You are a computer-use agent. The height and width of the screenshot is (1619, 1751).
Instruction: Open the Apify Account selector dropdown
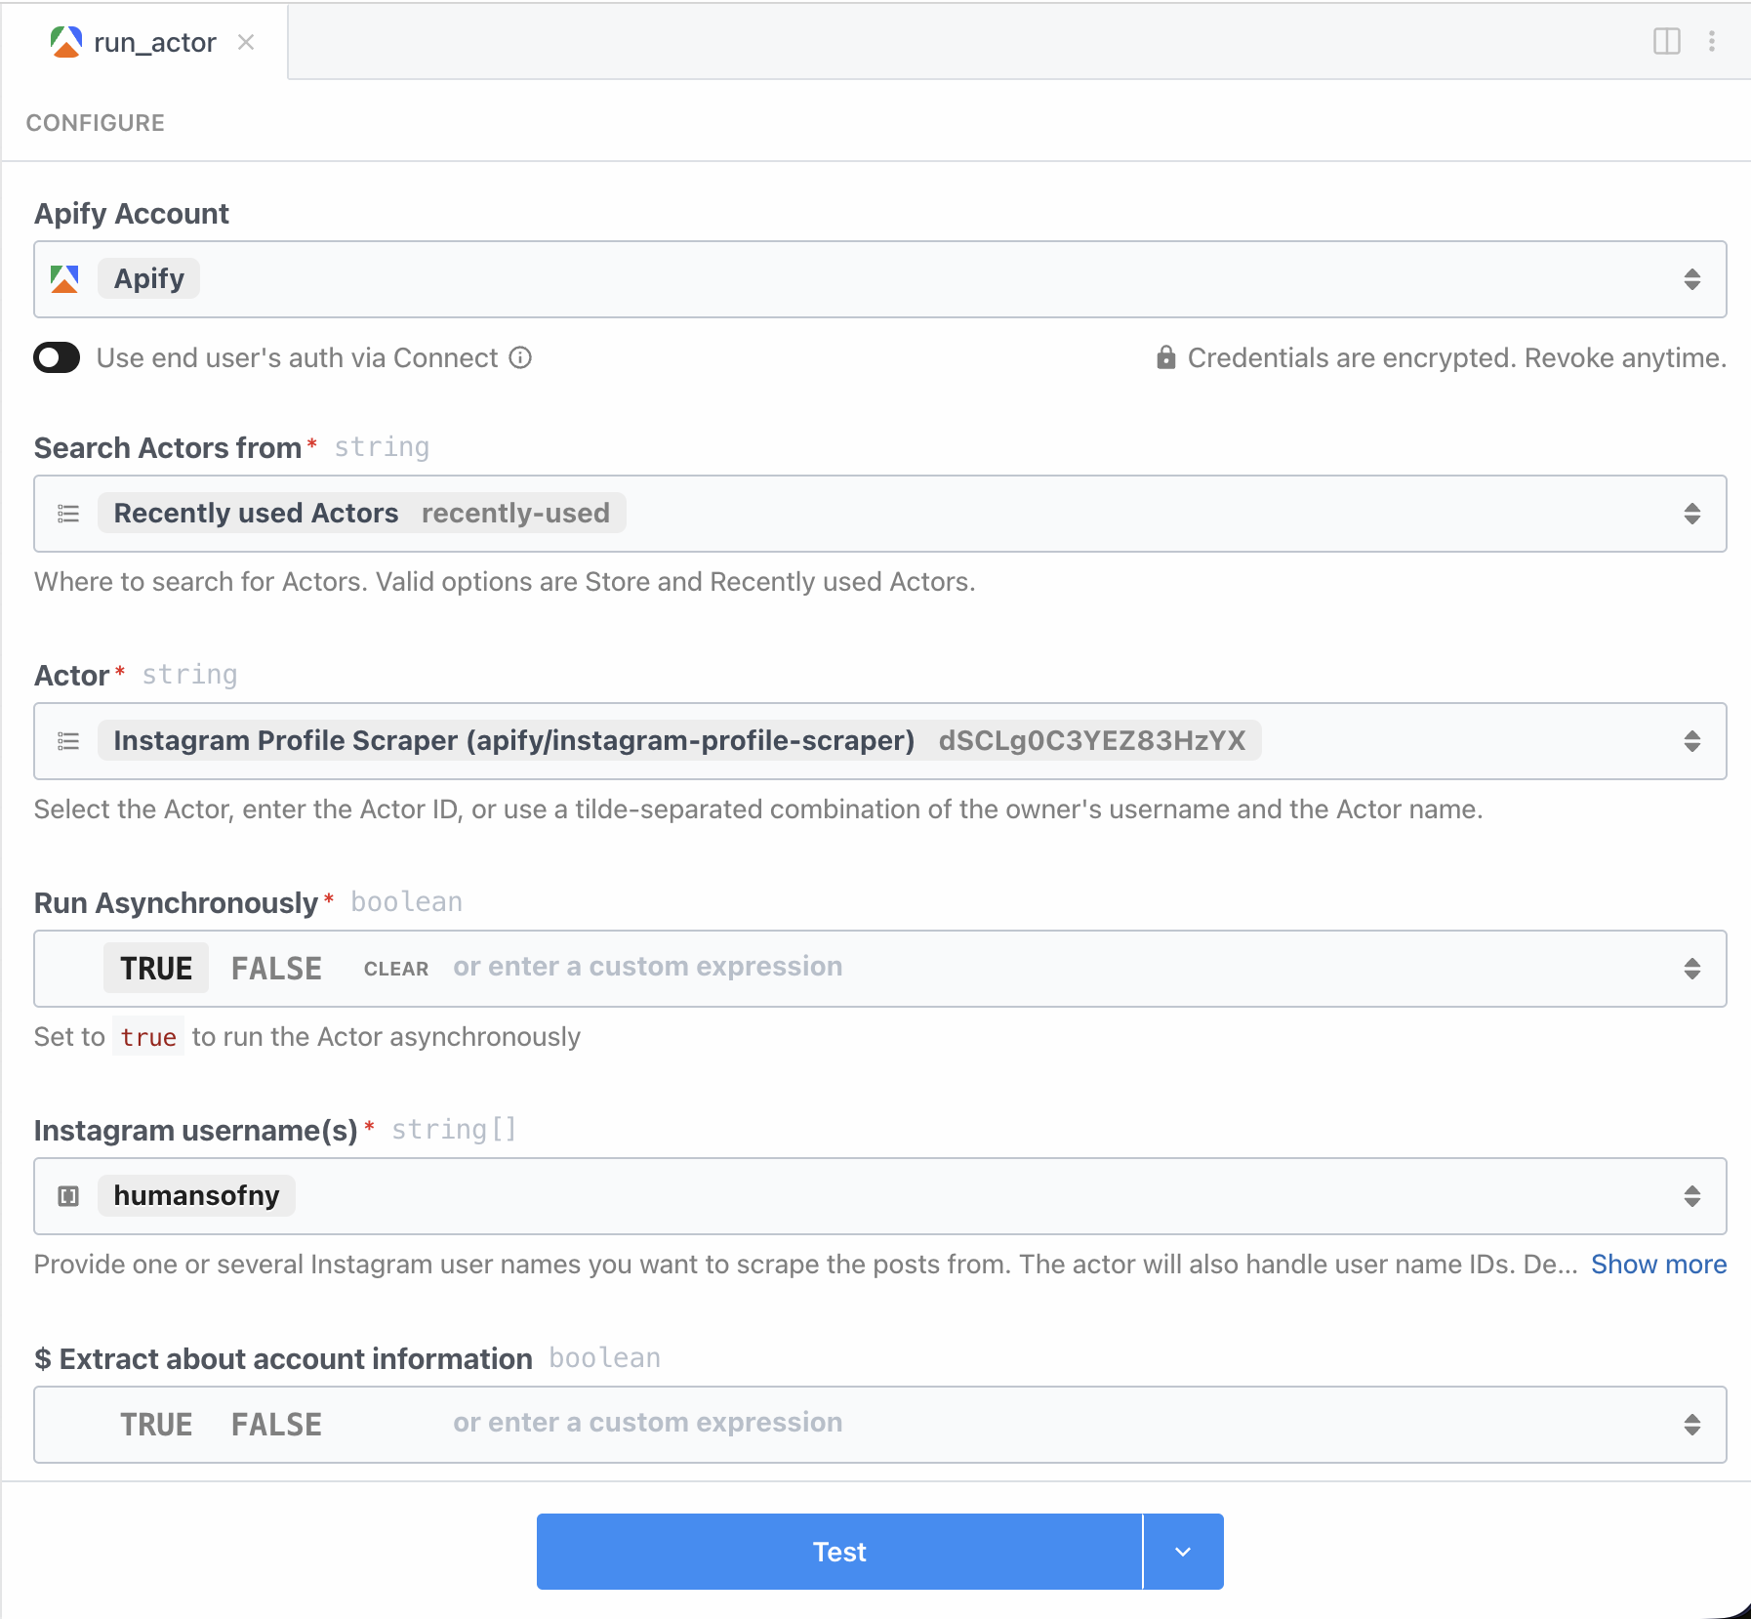(1694, 279)
